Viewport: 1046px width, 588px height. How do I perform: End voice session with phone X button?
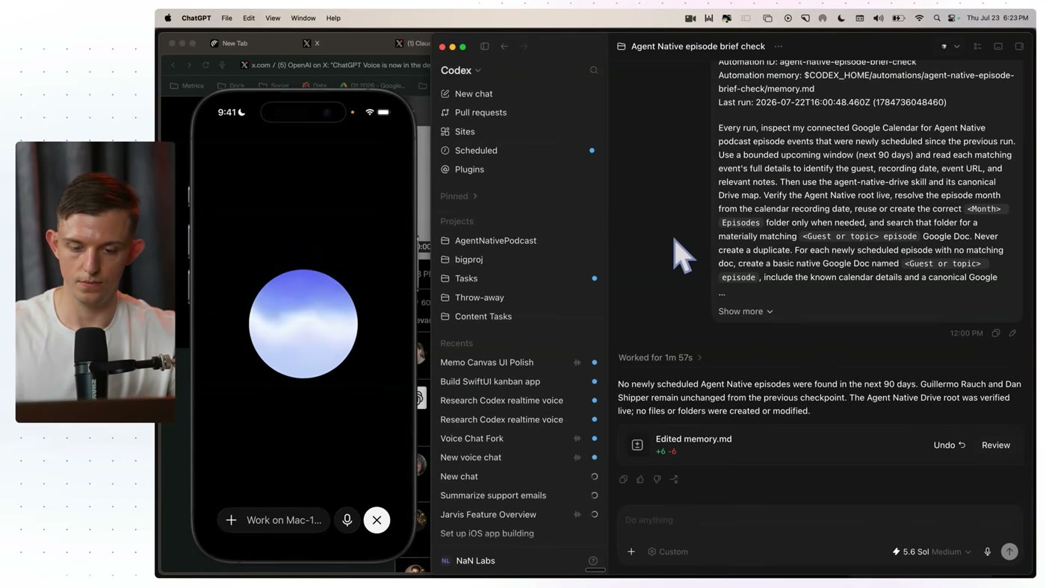point(377,520)
